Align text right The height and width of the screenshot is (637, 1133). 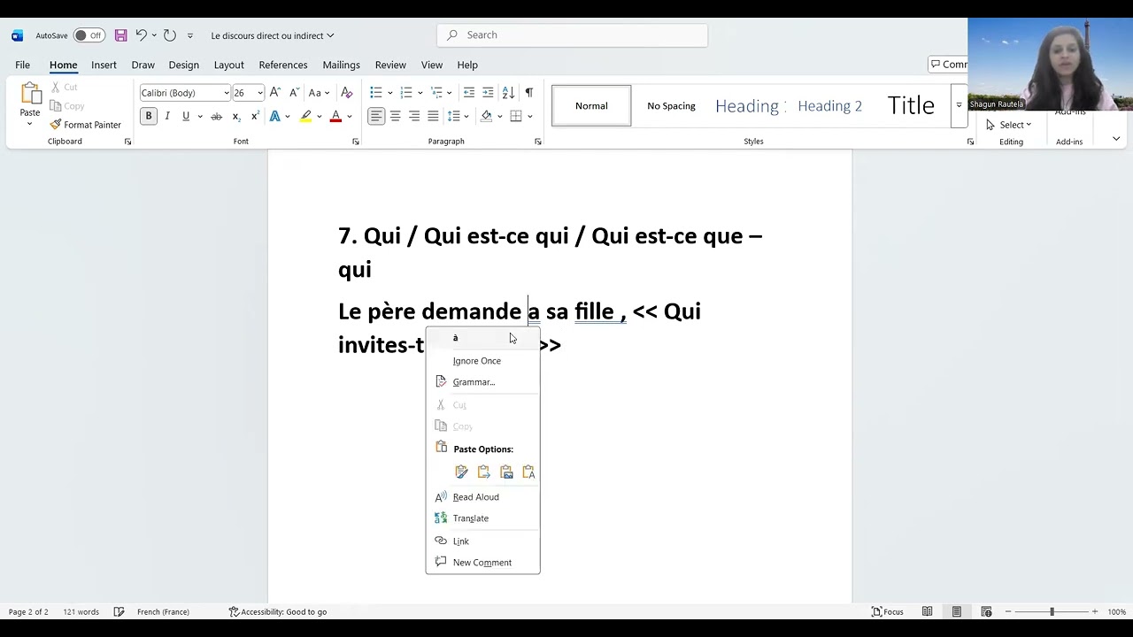click(414, 116)
